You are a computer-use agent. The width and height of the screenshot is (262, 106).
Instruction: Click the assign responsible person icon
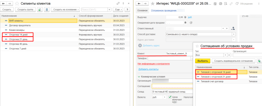coord(233,29)
